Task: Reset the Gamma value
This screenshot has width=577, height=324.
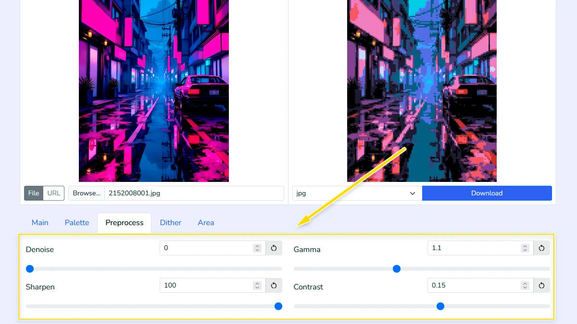Action: click(541, 248)
